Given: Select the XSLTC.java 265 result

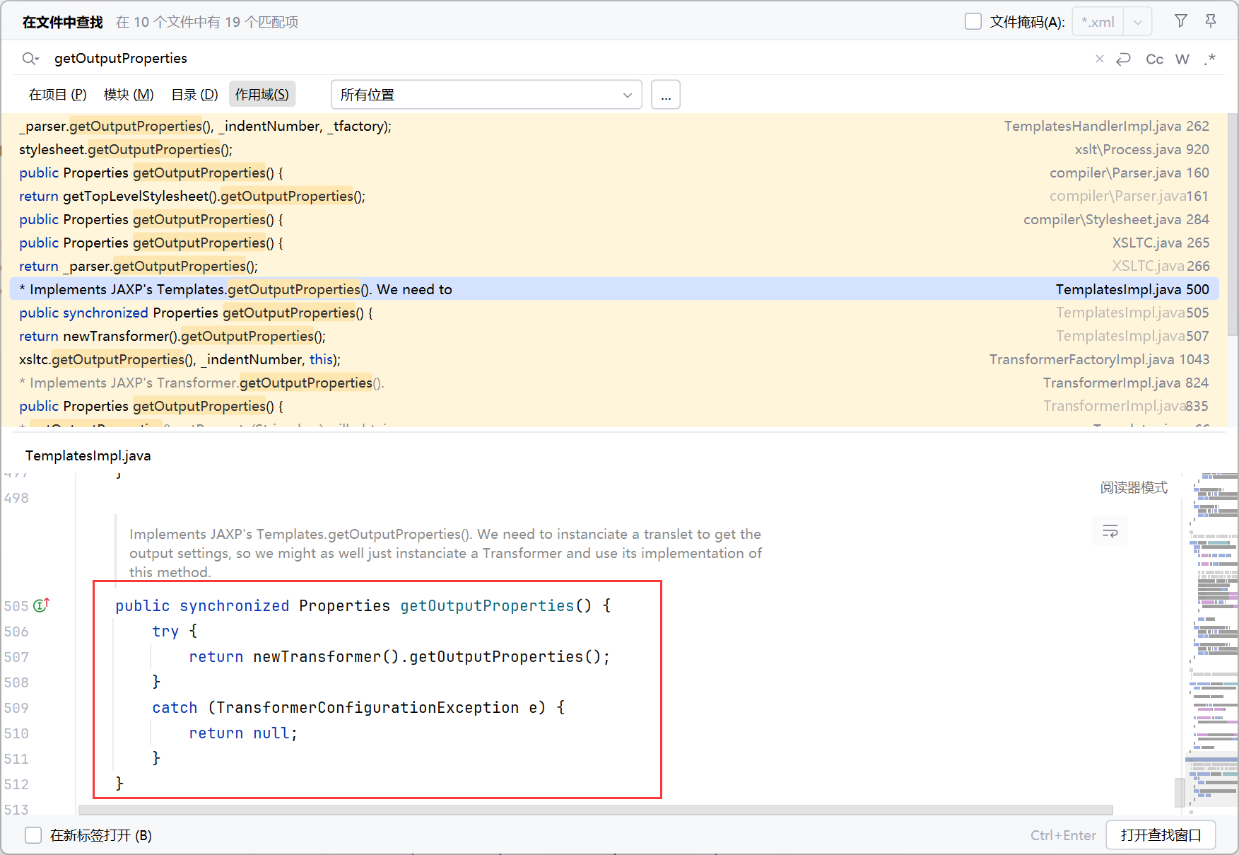Looking at the screenshot, I should click(x=613, y=243).
